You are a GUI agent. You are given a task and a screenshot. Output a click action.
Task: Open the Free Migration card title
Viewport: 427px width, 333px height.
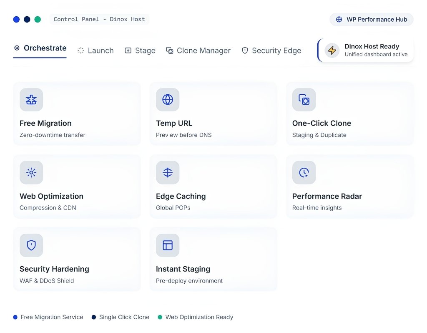(x=45, y=123)
